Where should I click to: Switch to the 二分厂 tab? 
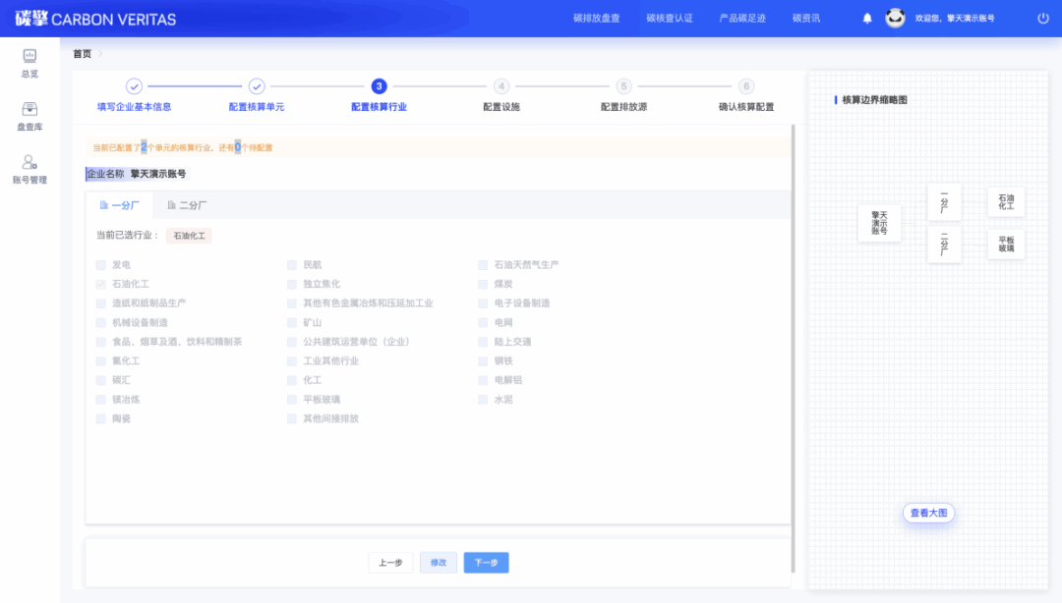tap(187, 205)
